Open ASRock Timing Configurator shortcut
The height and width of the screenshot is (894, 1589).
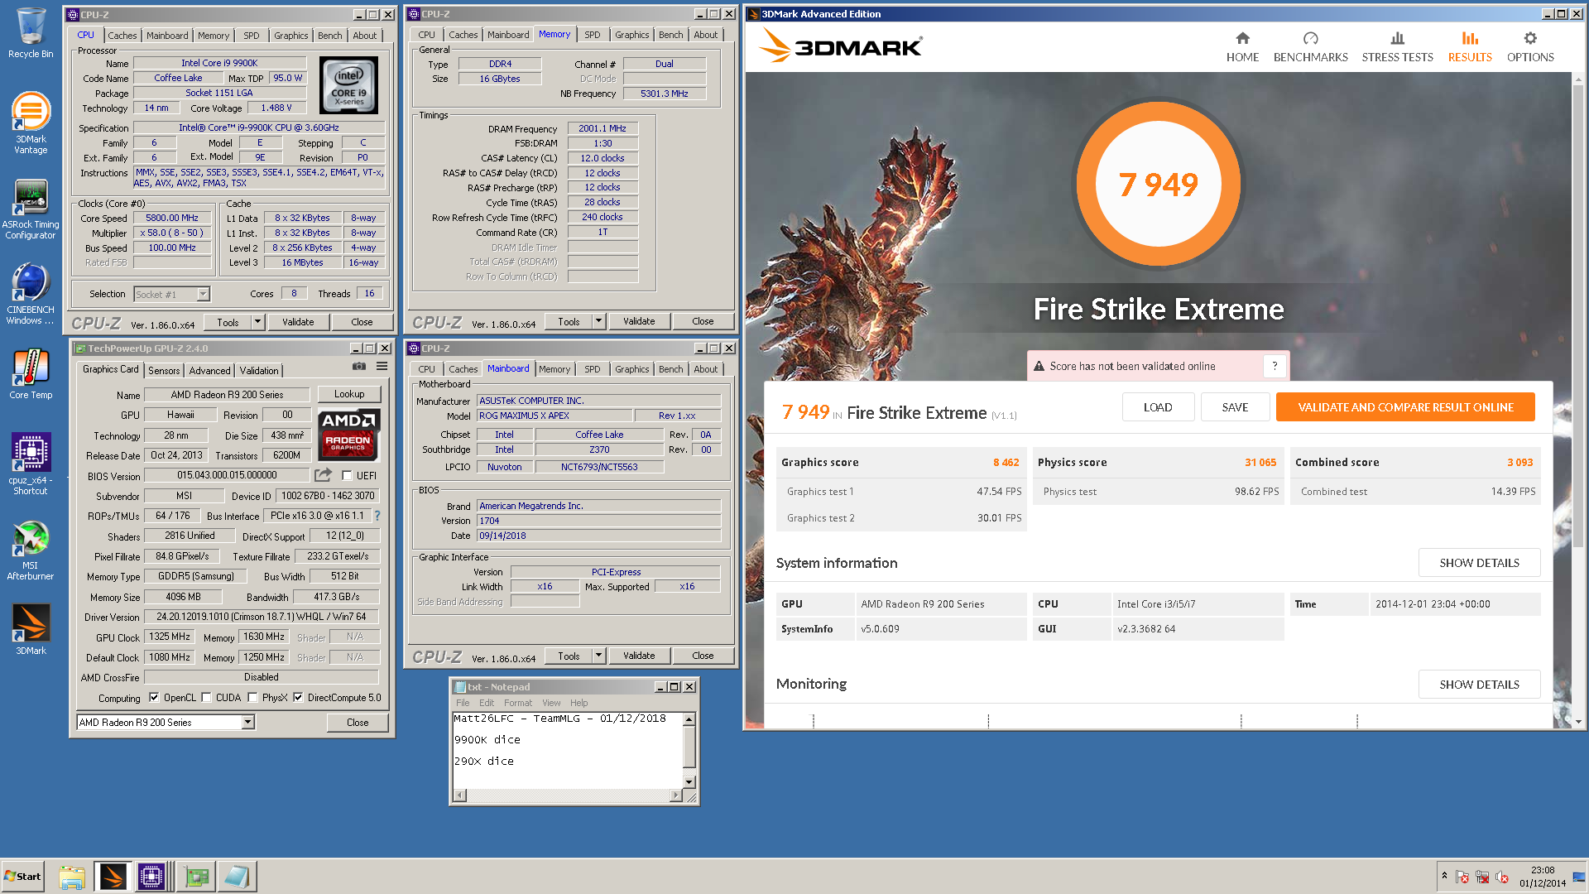[31, 210]
